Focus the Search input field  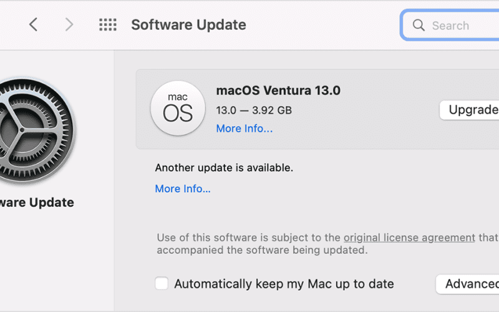click(450, 25)
